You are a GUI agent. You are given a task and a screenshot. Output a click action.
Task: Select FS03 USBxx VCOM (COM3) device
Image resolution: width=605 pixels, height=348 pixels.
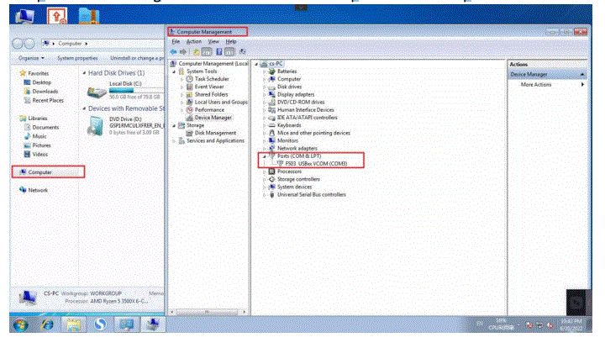[x=316, y=164]
